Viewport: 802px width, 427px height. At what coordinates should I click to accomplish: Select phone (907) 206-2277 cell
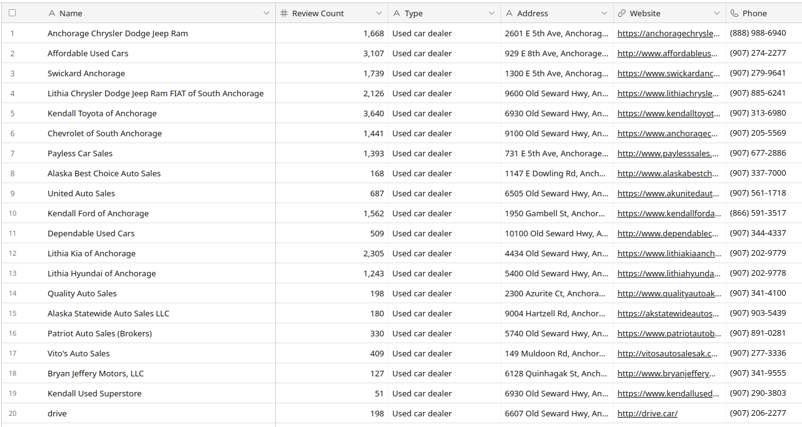point(764,413)
